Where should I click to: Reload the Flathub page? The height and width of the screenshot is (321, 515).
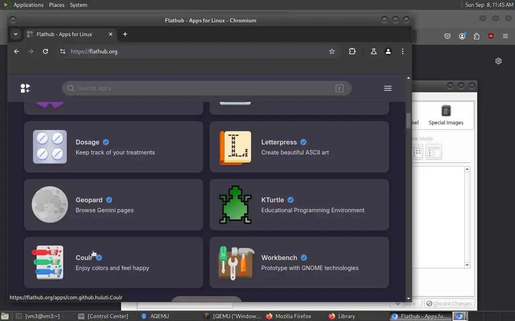click(45, 51)
